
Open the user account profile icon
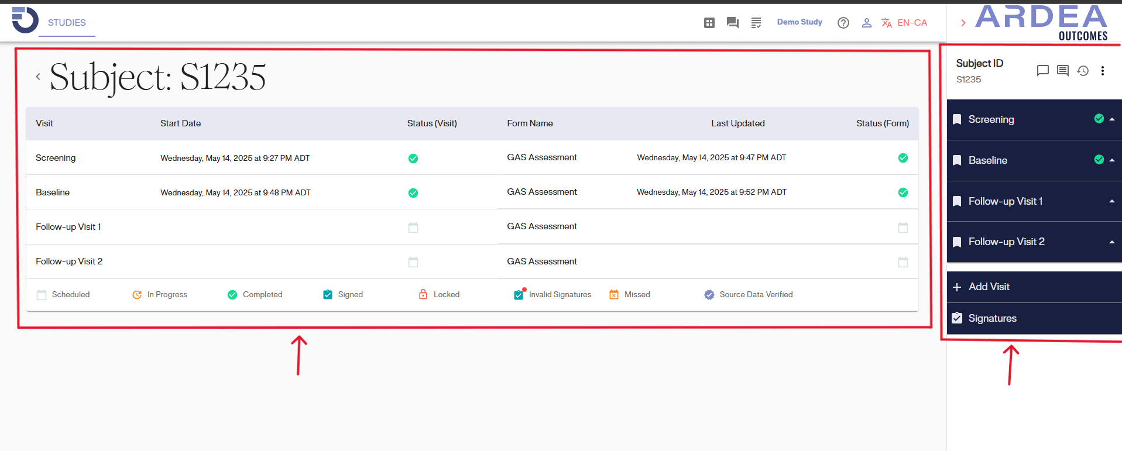[x=866, y=23]
